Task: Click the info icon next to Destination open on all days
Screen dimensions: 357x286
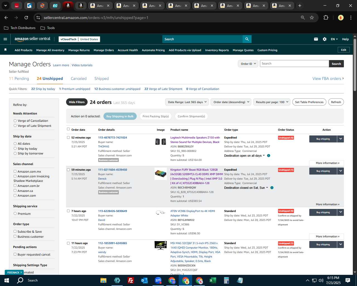Action: (x=269, y=156)
